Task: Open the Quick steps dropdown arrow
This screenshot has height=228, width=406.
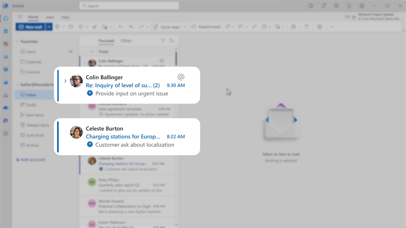Action: click(x=185, y=27)
